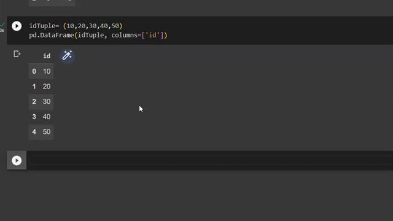Select the cell with value 30
Screen dimensions: 393x221
tap(47, 101)
